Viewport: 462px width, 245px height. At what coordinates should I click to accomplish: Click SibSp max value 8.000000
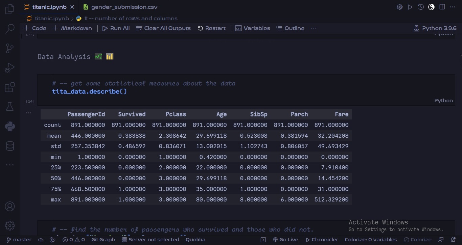pos(254,200)
